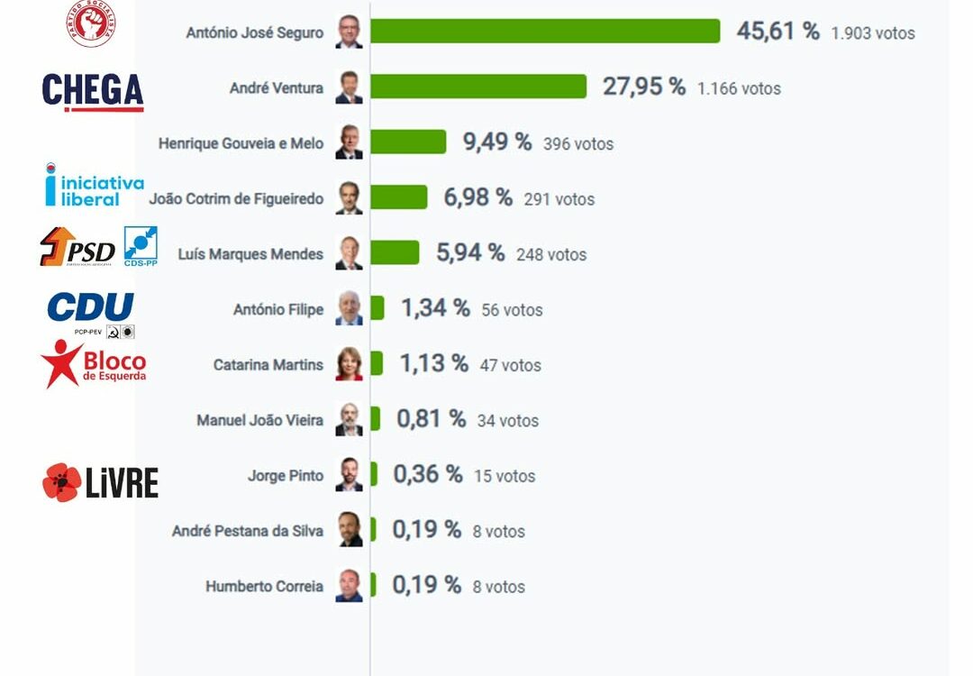Viewport: 973px width, 676px height.
Task: Select the Iniciativa Liberal logo
Action: [x=94, y=185]
